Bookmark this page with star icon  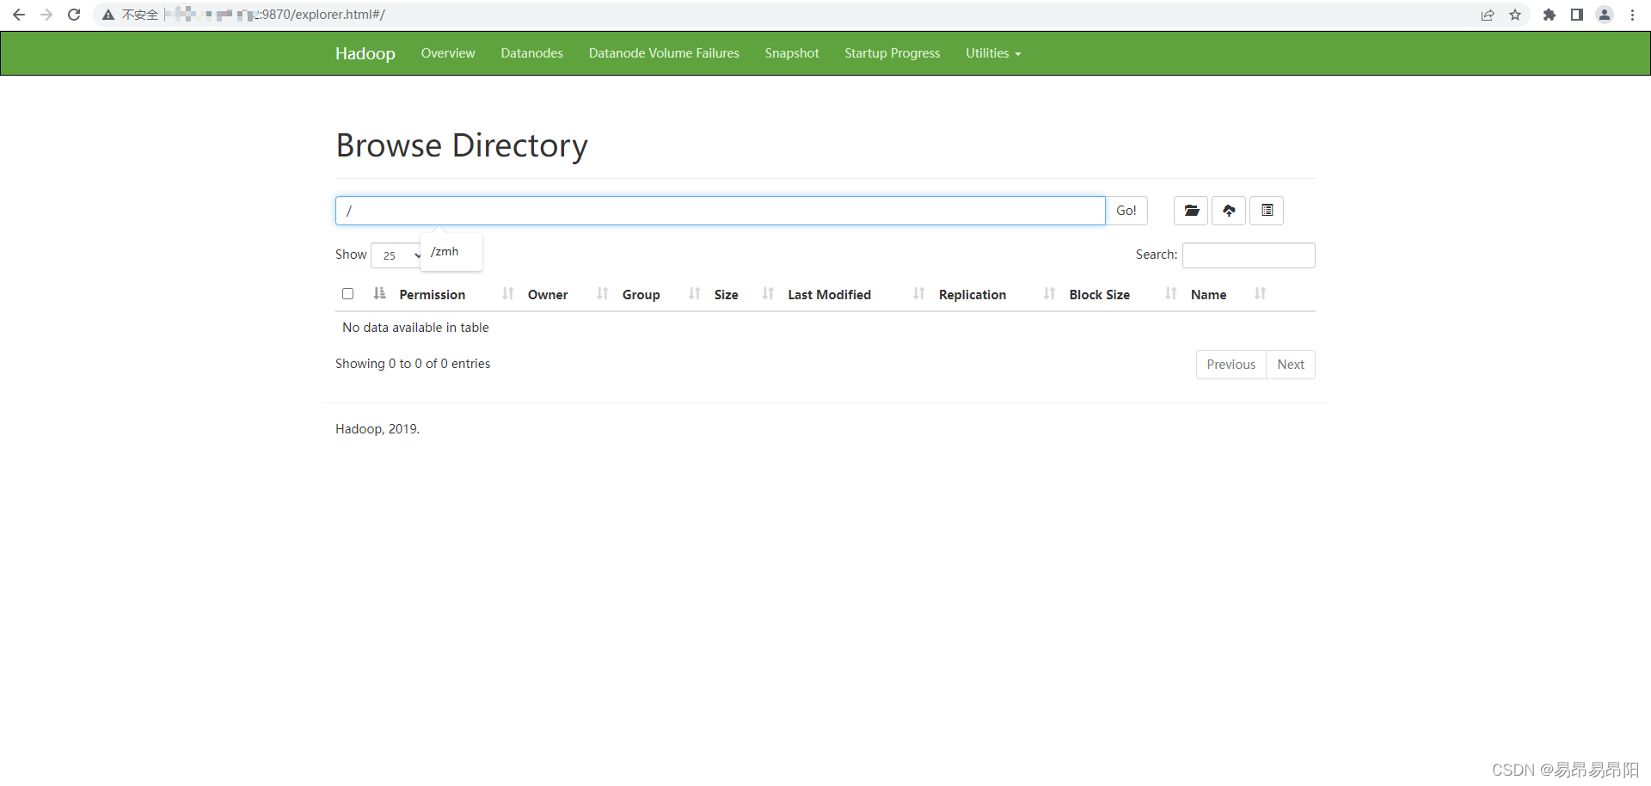(x=1515, y=15)
